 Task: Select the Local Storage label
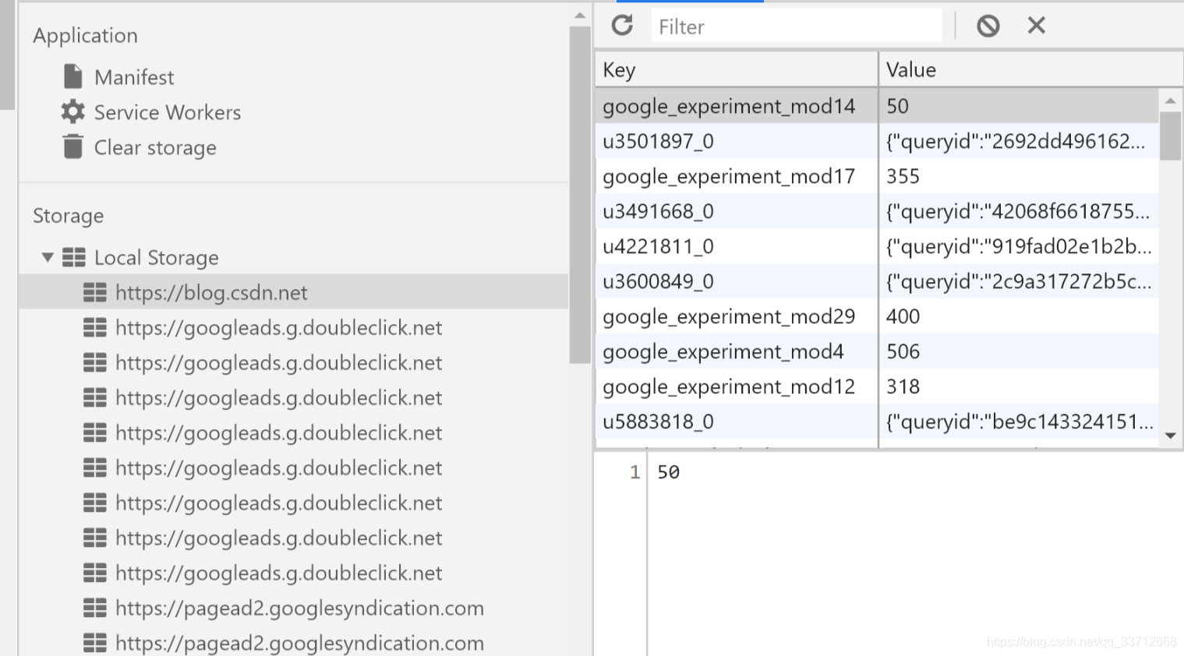pyautogui.click(x=157, y=258)
